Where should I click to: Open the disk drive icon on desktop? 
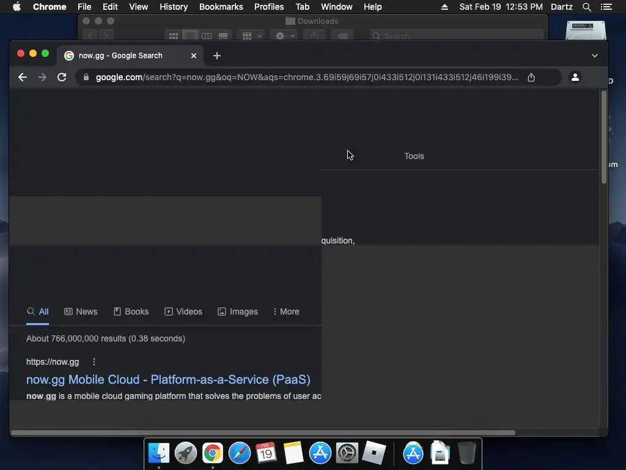586,31
